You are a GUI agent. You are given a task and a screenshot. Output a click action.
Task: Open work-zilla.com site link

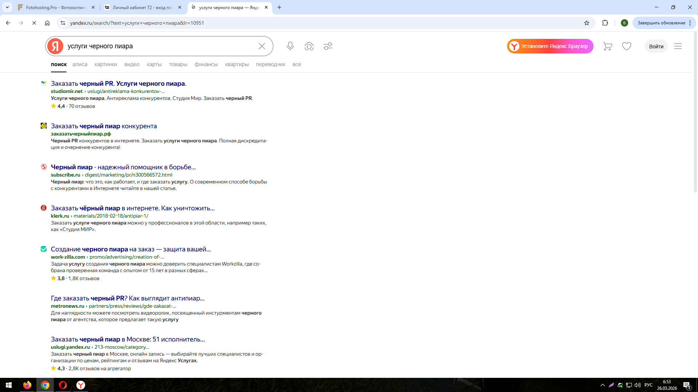[x=68, y=257]
